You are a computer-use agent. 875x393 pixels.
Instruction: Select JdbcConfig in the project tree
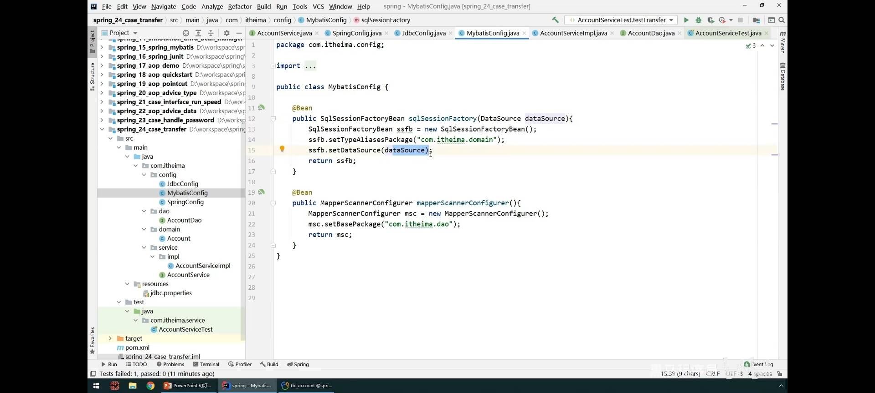tap(182, 184)
